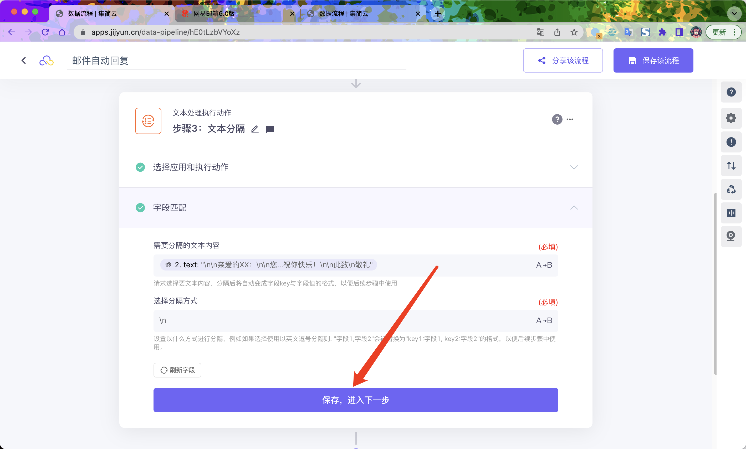
Task: Click the webcam icon in right sidebar
Action: (x=731, y=236)
